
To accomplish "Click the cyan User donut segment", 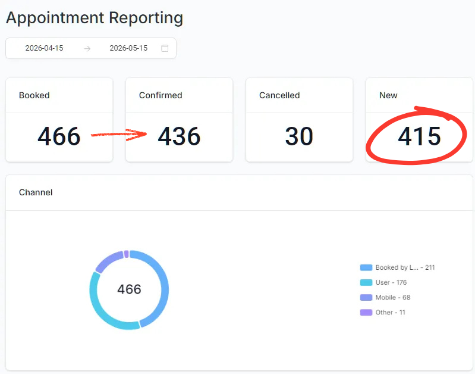I will coord(100,310).
